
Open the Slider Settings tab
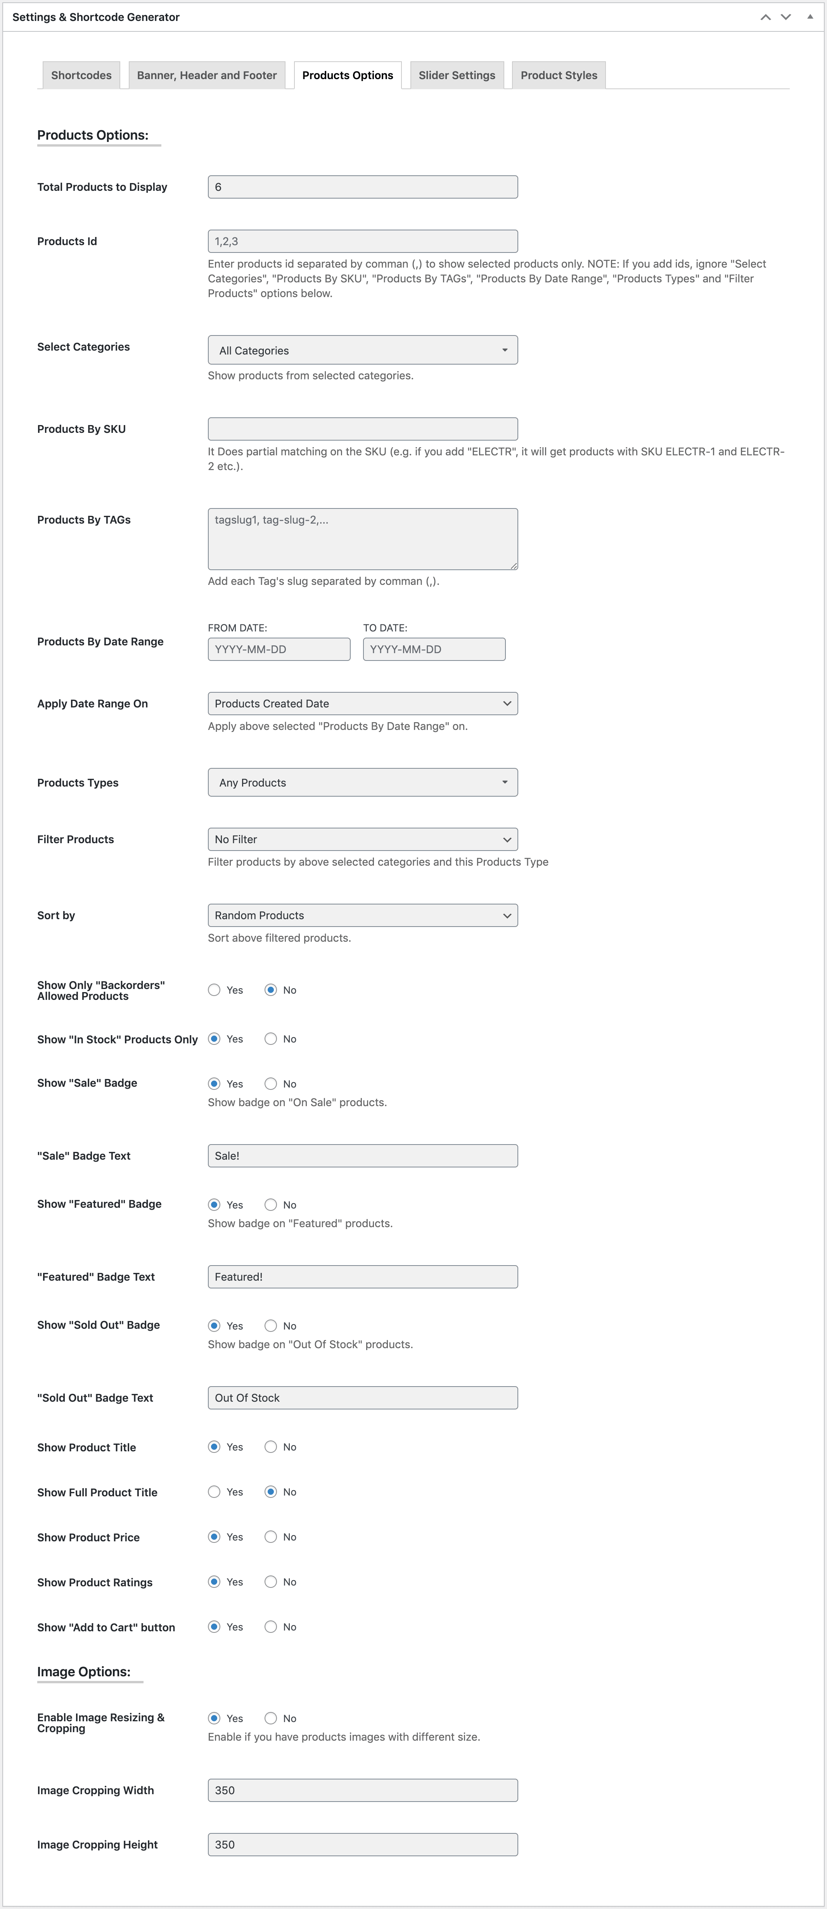coord(457,76)
